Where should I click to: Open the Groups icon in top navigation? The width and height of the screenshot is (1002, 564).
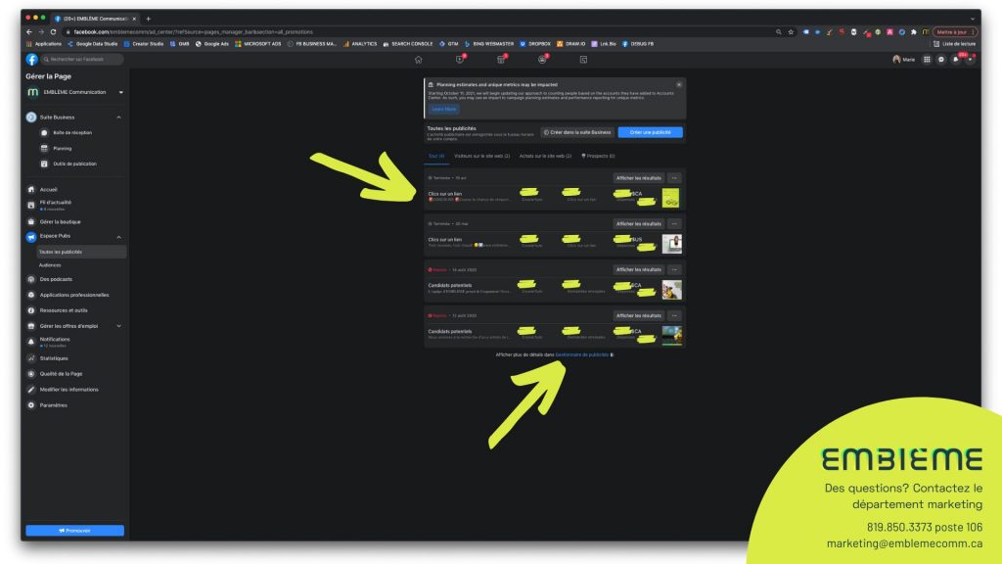click(542, 60)
